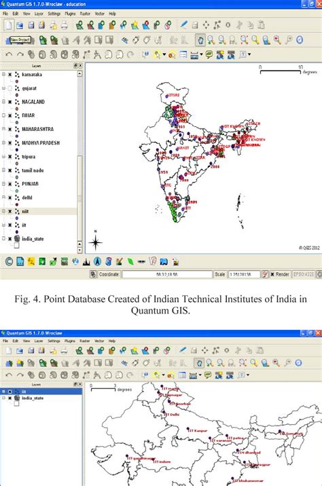Screen dimensions: 322x486
Task: Click Redo arrow in education window
Action: pos(20,55)
